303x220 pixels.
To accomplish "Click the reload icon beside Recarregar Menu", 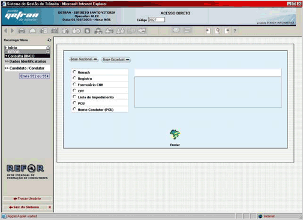I will pos(49,40).
